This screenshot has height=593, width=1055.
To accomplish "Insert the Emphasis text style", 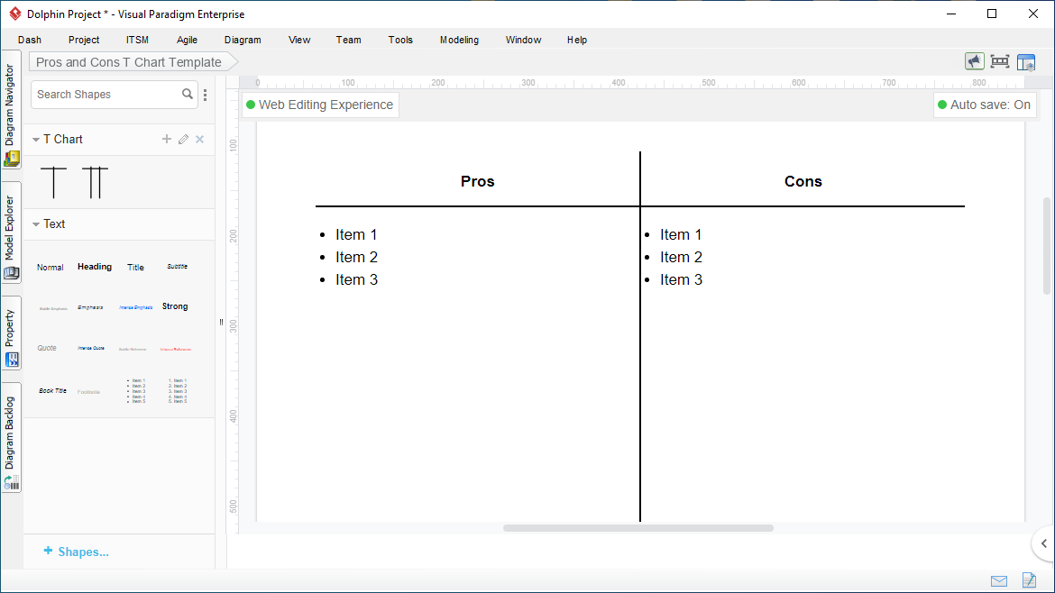I will click(x=90, y=307).
